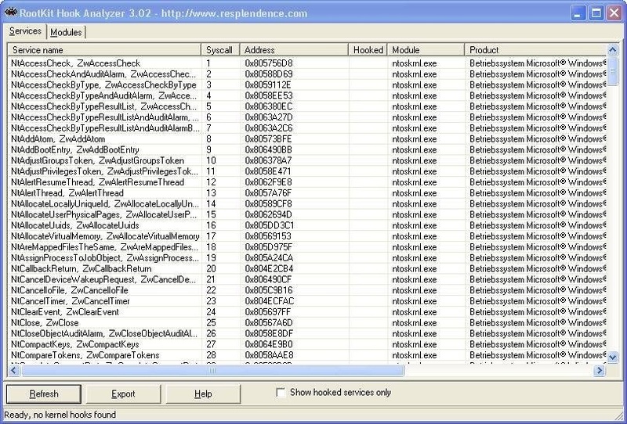Switch to the Services tab
The image size is (627, 424).
coord(25,31)
